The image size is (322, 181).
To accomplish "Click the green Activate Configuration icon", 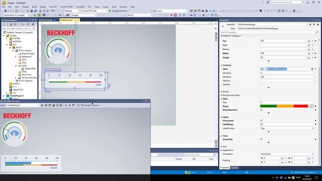I will 39,15.
